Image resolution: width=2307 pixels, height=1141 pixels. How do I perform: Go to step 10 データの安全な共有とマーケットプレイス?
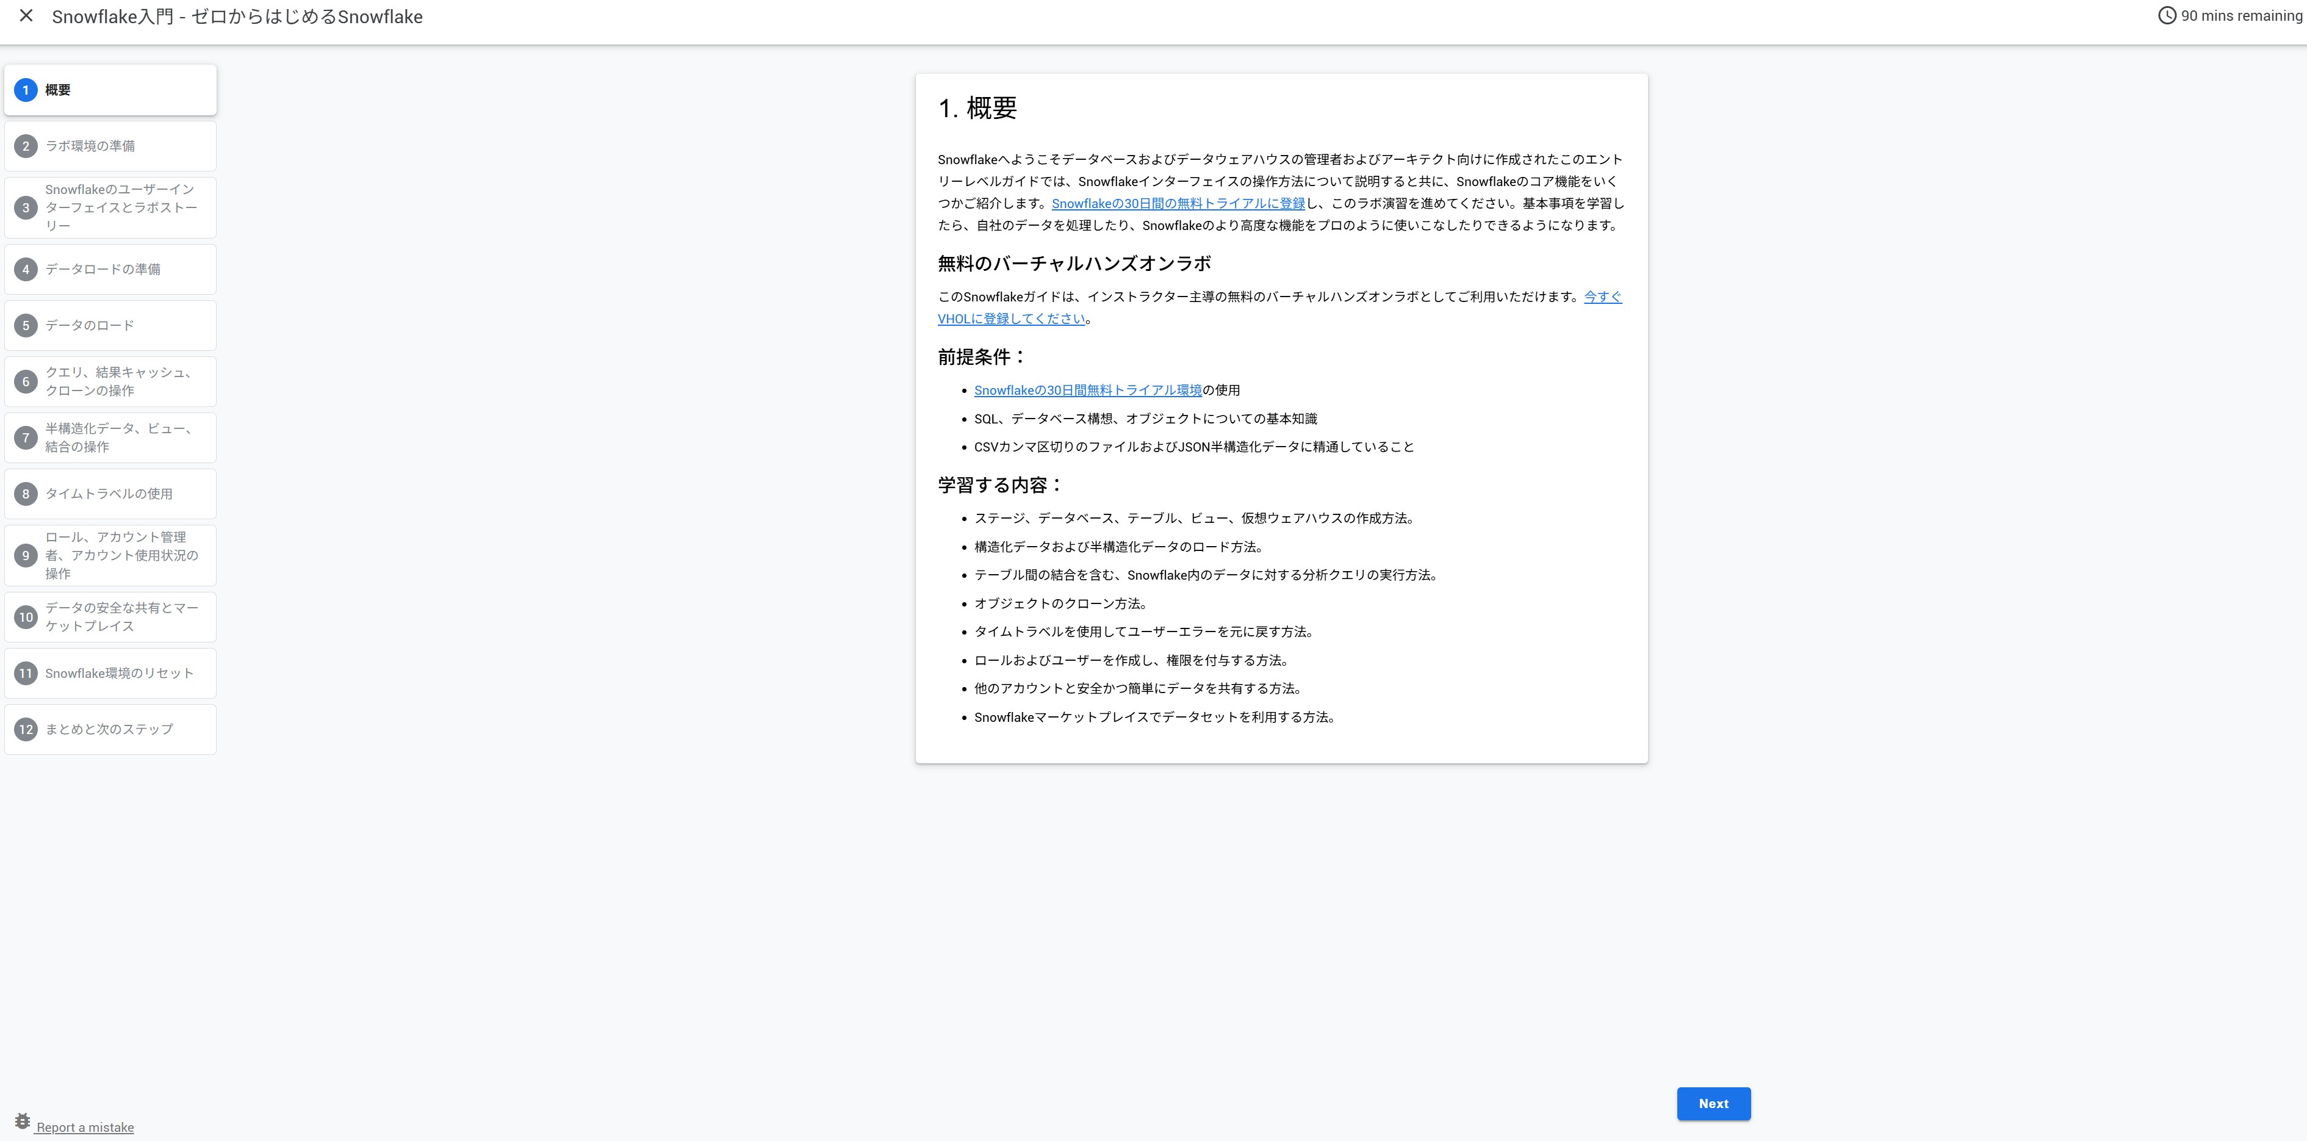[x=110, y=617]
